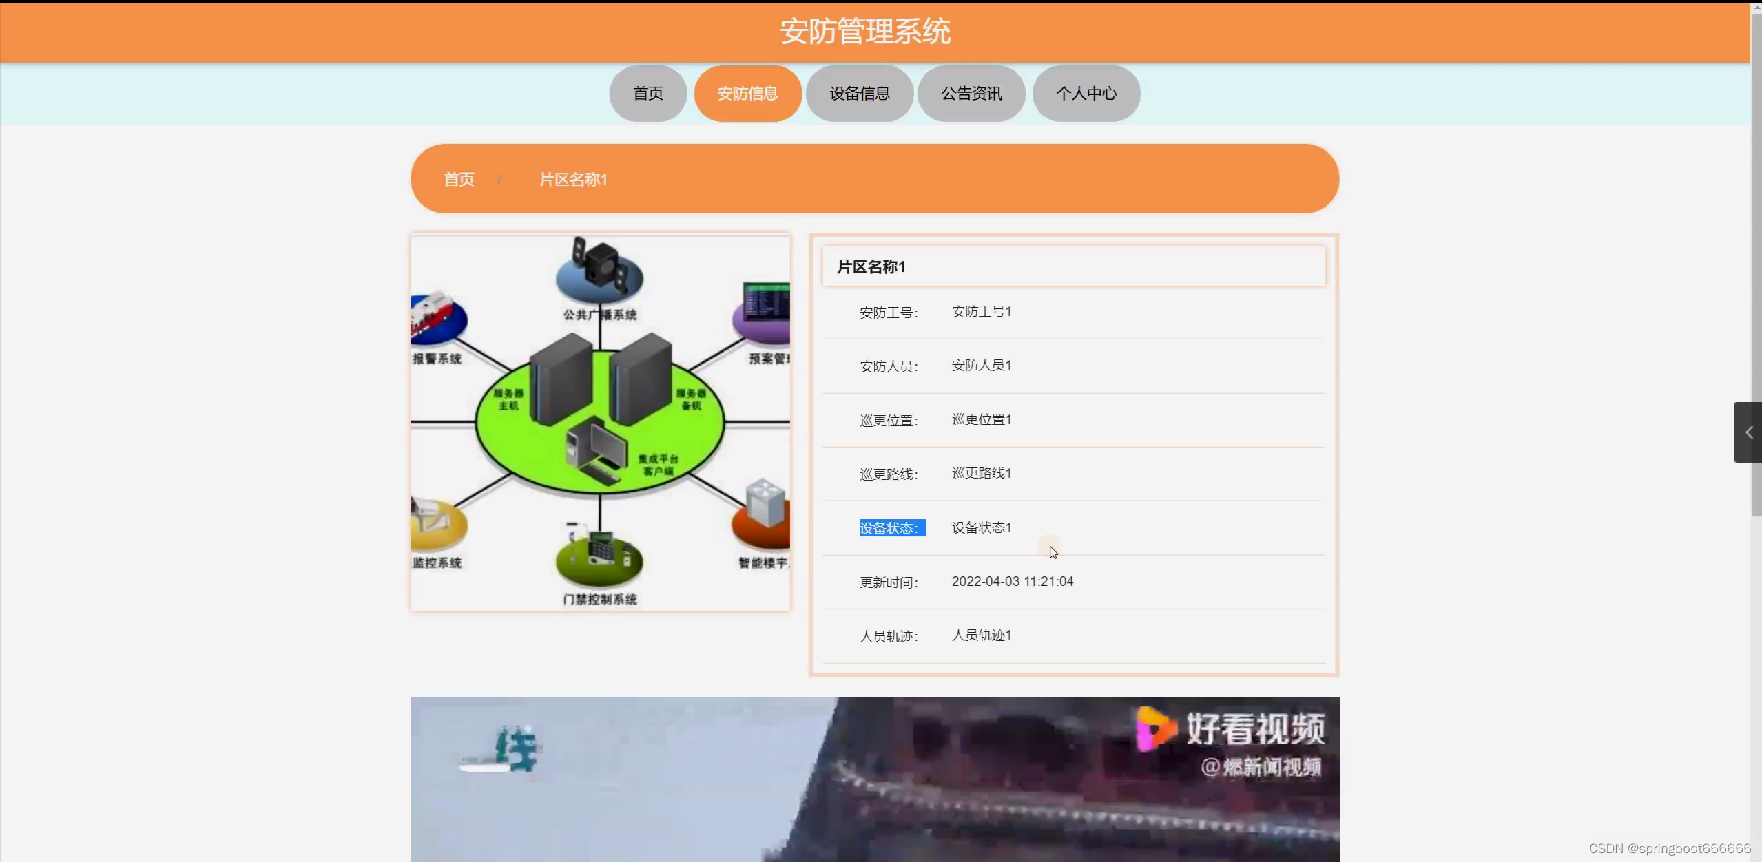The image size is (1762, 862).
Task: Click the 集成平台客户端 computer icon
Action: [594, 451]
